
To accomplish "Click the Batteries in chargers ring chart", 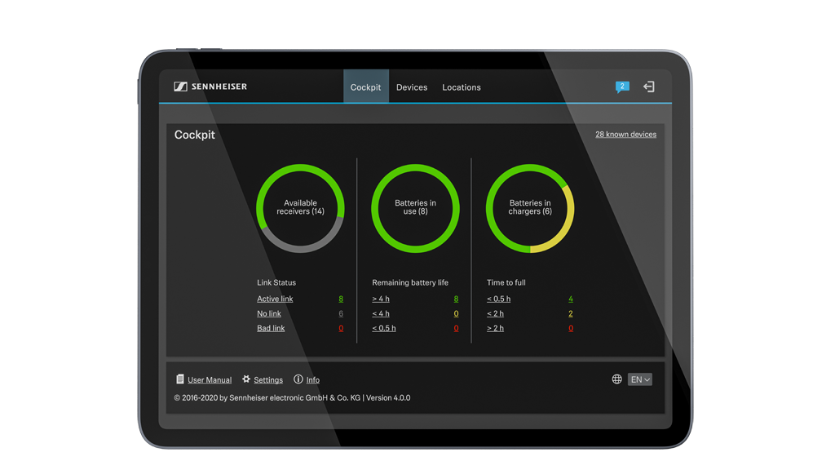I will click(530, 208).
